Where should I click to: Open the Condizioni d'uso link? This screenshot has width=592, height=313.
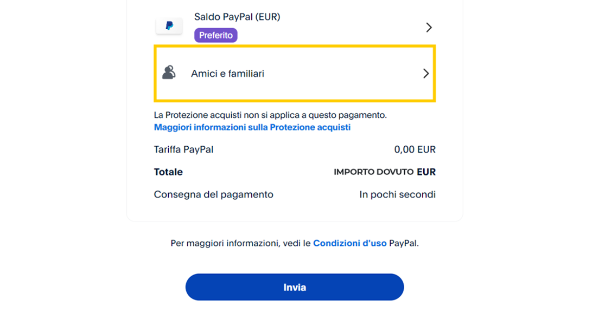[349, 243]
